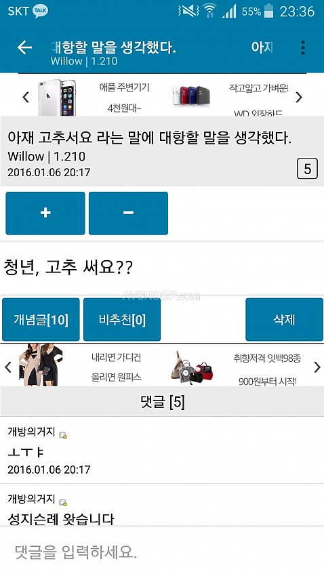Focus the 댓글을 입력하세요 comment field

click(162, 552)
